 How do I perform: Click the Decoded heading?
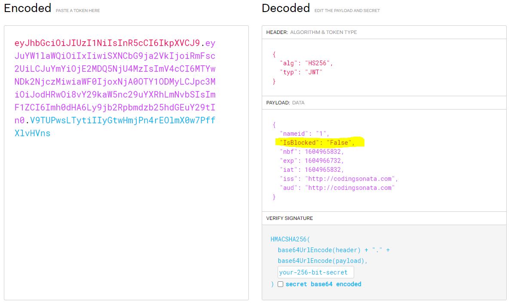coord(286,8)
